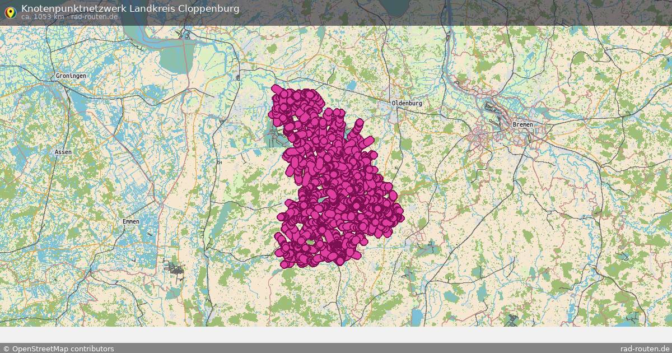Screen dimensions: 672x353
Task: Click the Assen city label
Action: pos(63,152)
